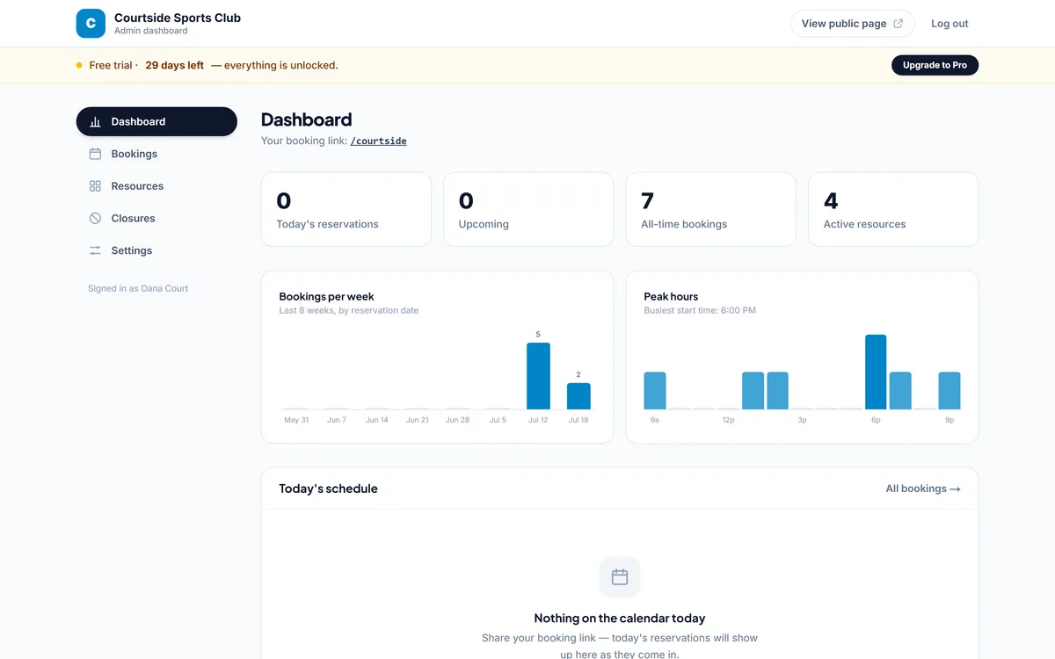This screenshot has height=659, width=1055.
Task: Click the Settings sliders icon in sidebar
Action: [95, 250]
